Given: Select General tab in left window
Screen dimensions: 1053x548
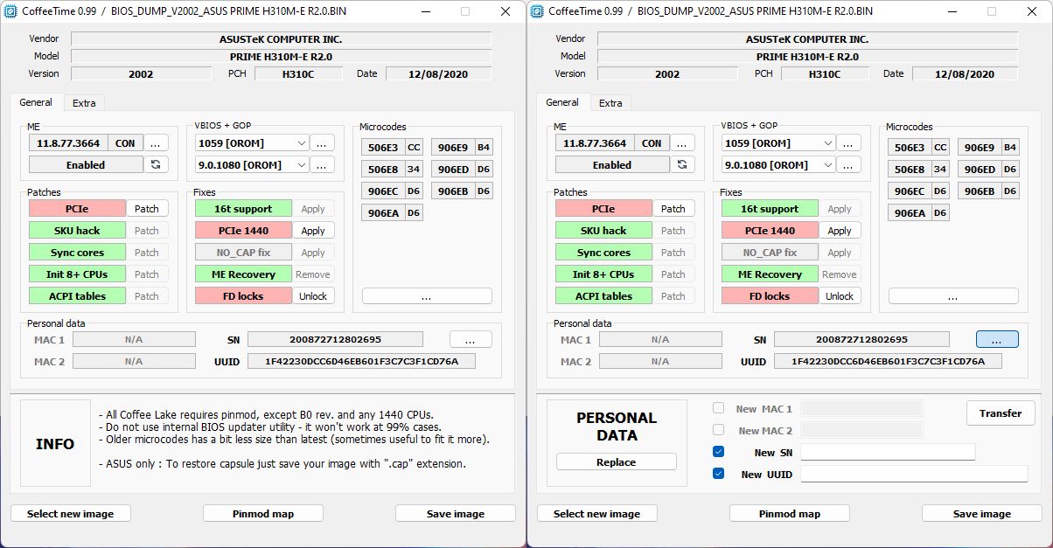Looking at the screenshot, I should pos(36,102).
